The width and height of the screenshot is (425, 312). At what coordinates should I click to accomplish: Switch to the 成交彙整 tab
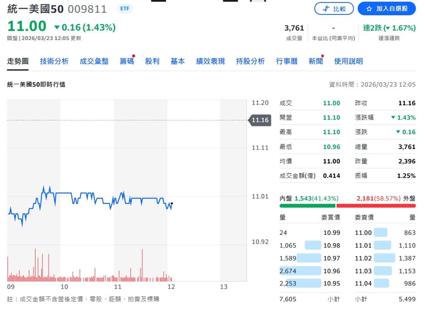pyautogui.click(x=94, y=61)
